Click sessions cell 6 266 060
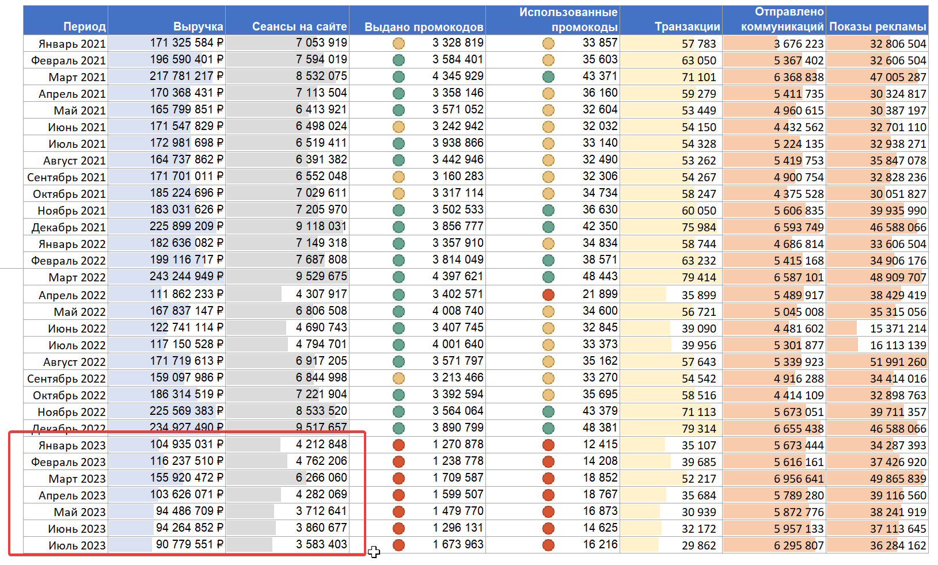This screenshot has height=565, width=938. pos(287,479)
